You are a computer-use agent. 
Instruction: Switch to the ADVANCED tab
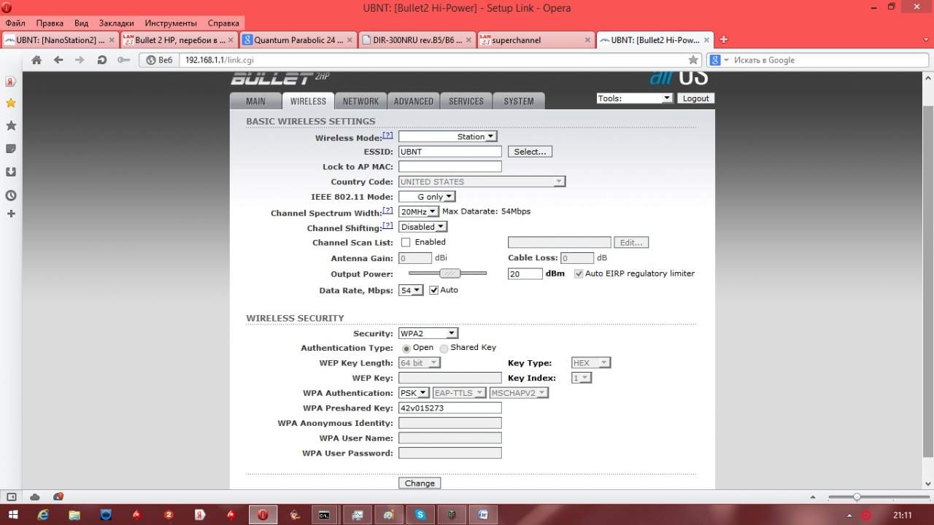(414, 101)
